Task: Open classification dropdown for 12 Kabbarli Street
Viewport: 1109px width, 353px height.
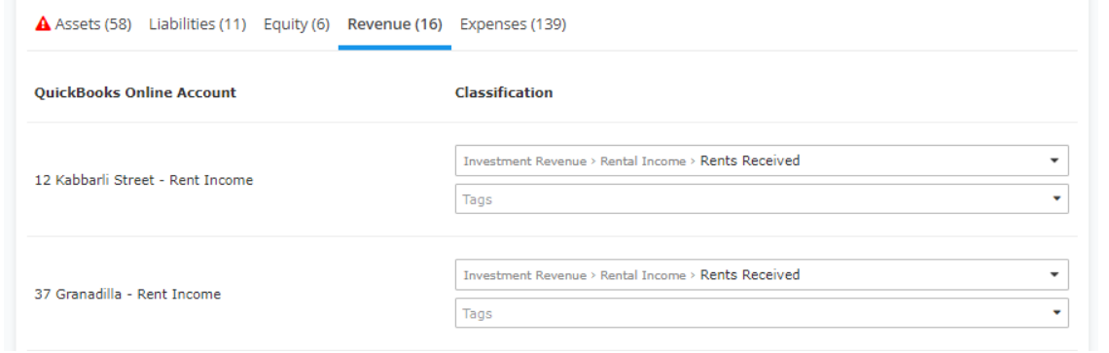Action: pos(762,160)
